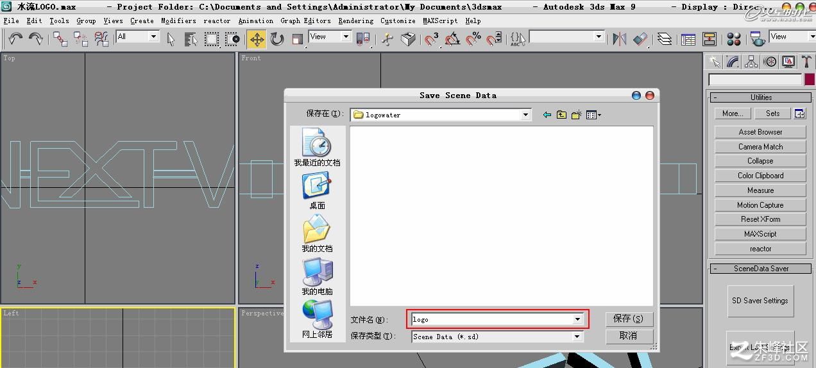Viewport: 816px width, 368px height.
Task: Open the Customize menu
Action: click(398, 21)
